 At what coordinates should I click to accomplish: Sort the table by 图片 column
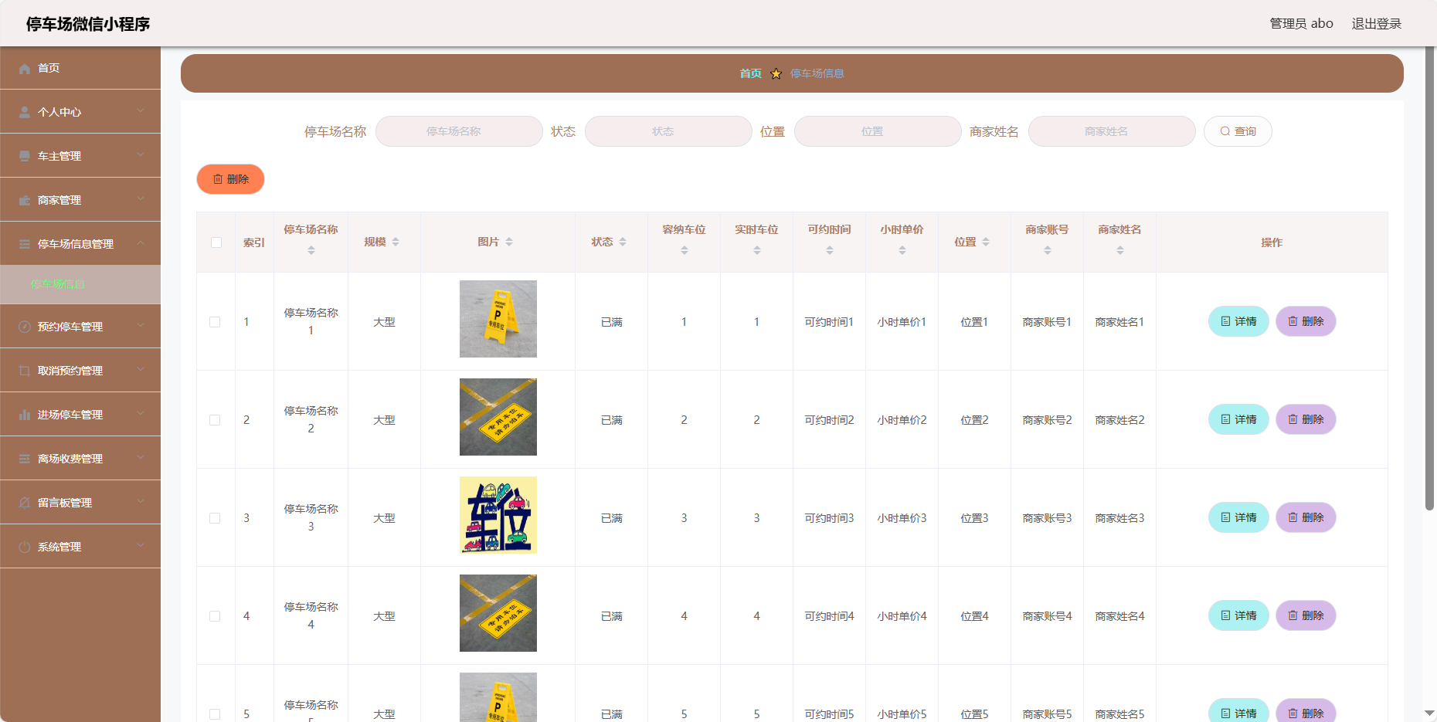(509, 242)
